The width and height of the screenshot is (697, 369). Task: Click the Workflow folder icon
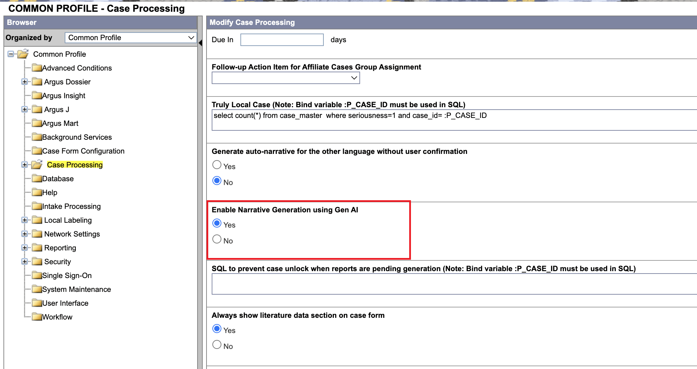click(36, 317)
